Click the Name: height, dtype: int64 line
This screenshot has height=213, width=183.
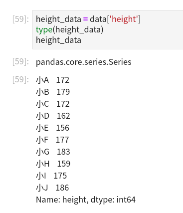[86, 200]
